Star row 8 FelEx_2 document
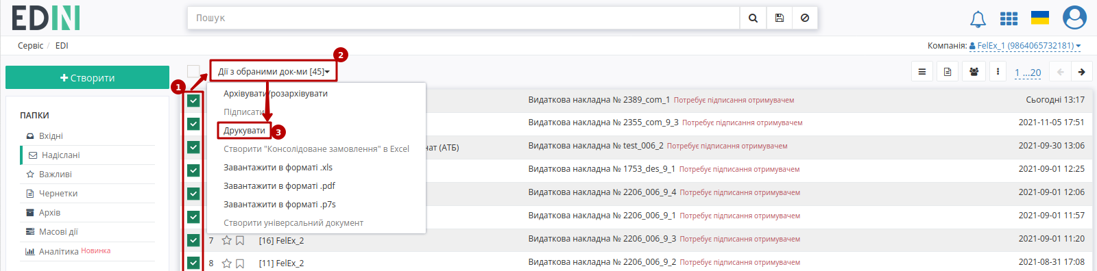This screenshot has height=271, width=1097. (x=226, y=263)
